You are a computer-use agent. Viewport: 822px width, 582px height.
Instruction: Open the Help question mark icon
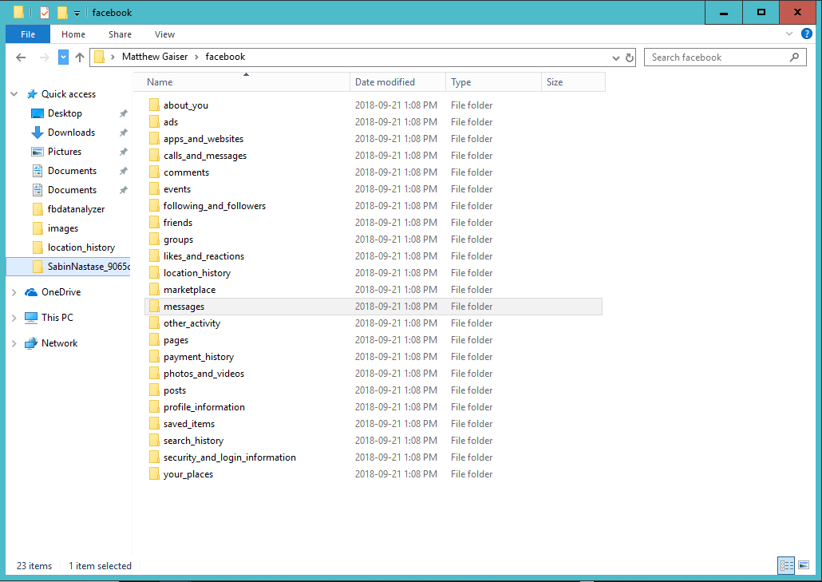807,34
